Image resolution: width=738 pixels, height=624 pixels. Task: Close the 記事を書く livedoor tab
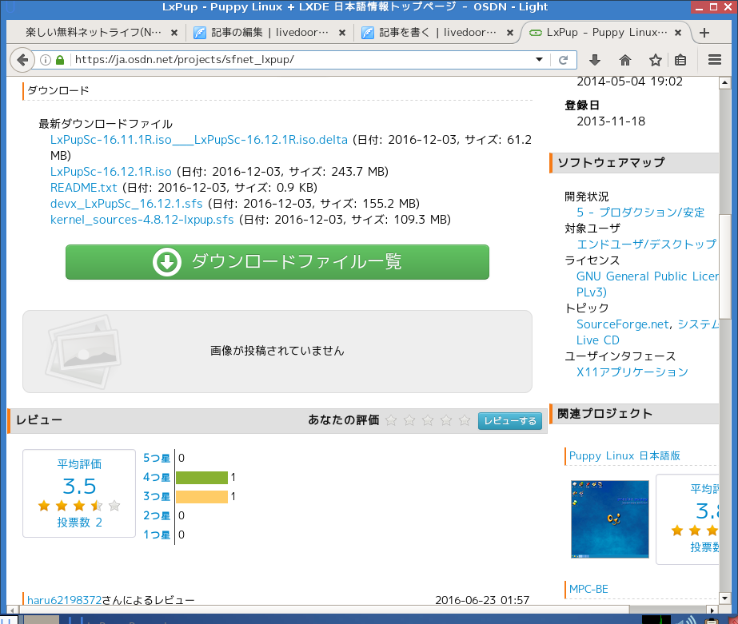click(x=510, y=33)
